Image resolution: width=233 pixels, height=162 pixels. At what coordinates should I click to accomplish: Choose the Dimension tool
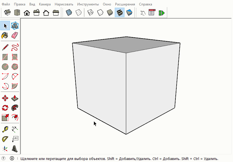[x=15, y=129]
